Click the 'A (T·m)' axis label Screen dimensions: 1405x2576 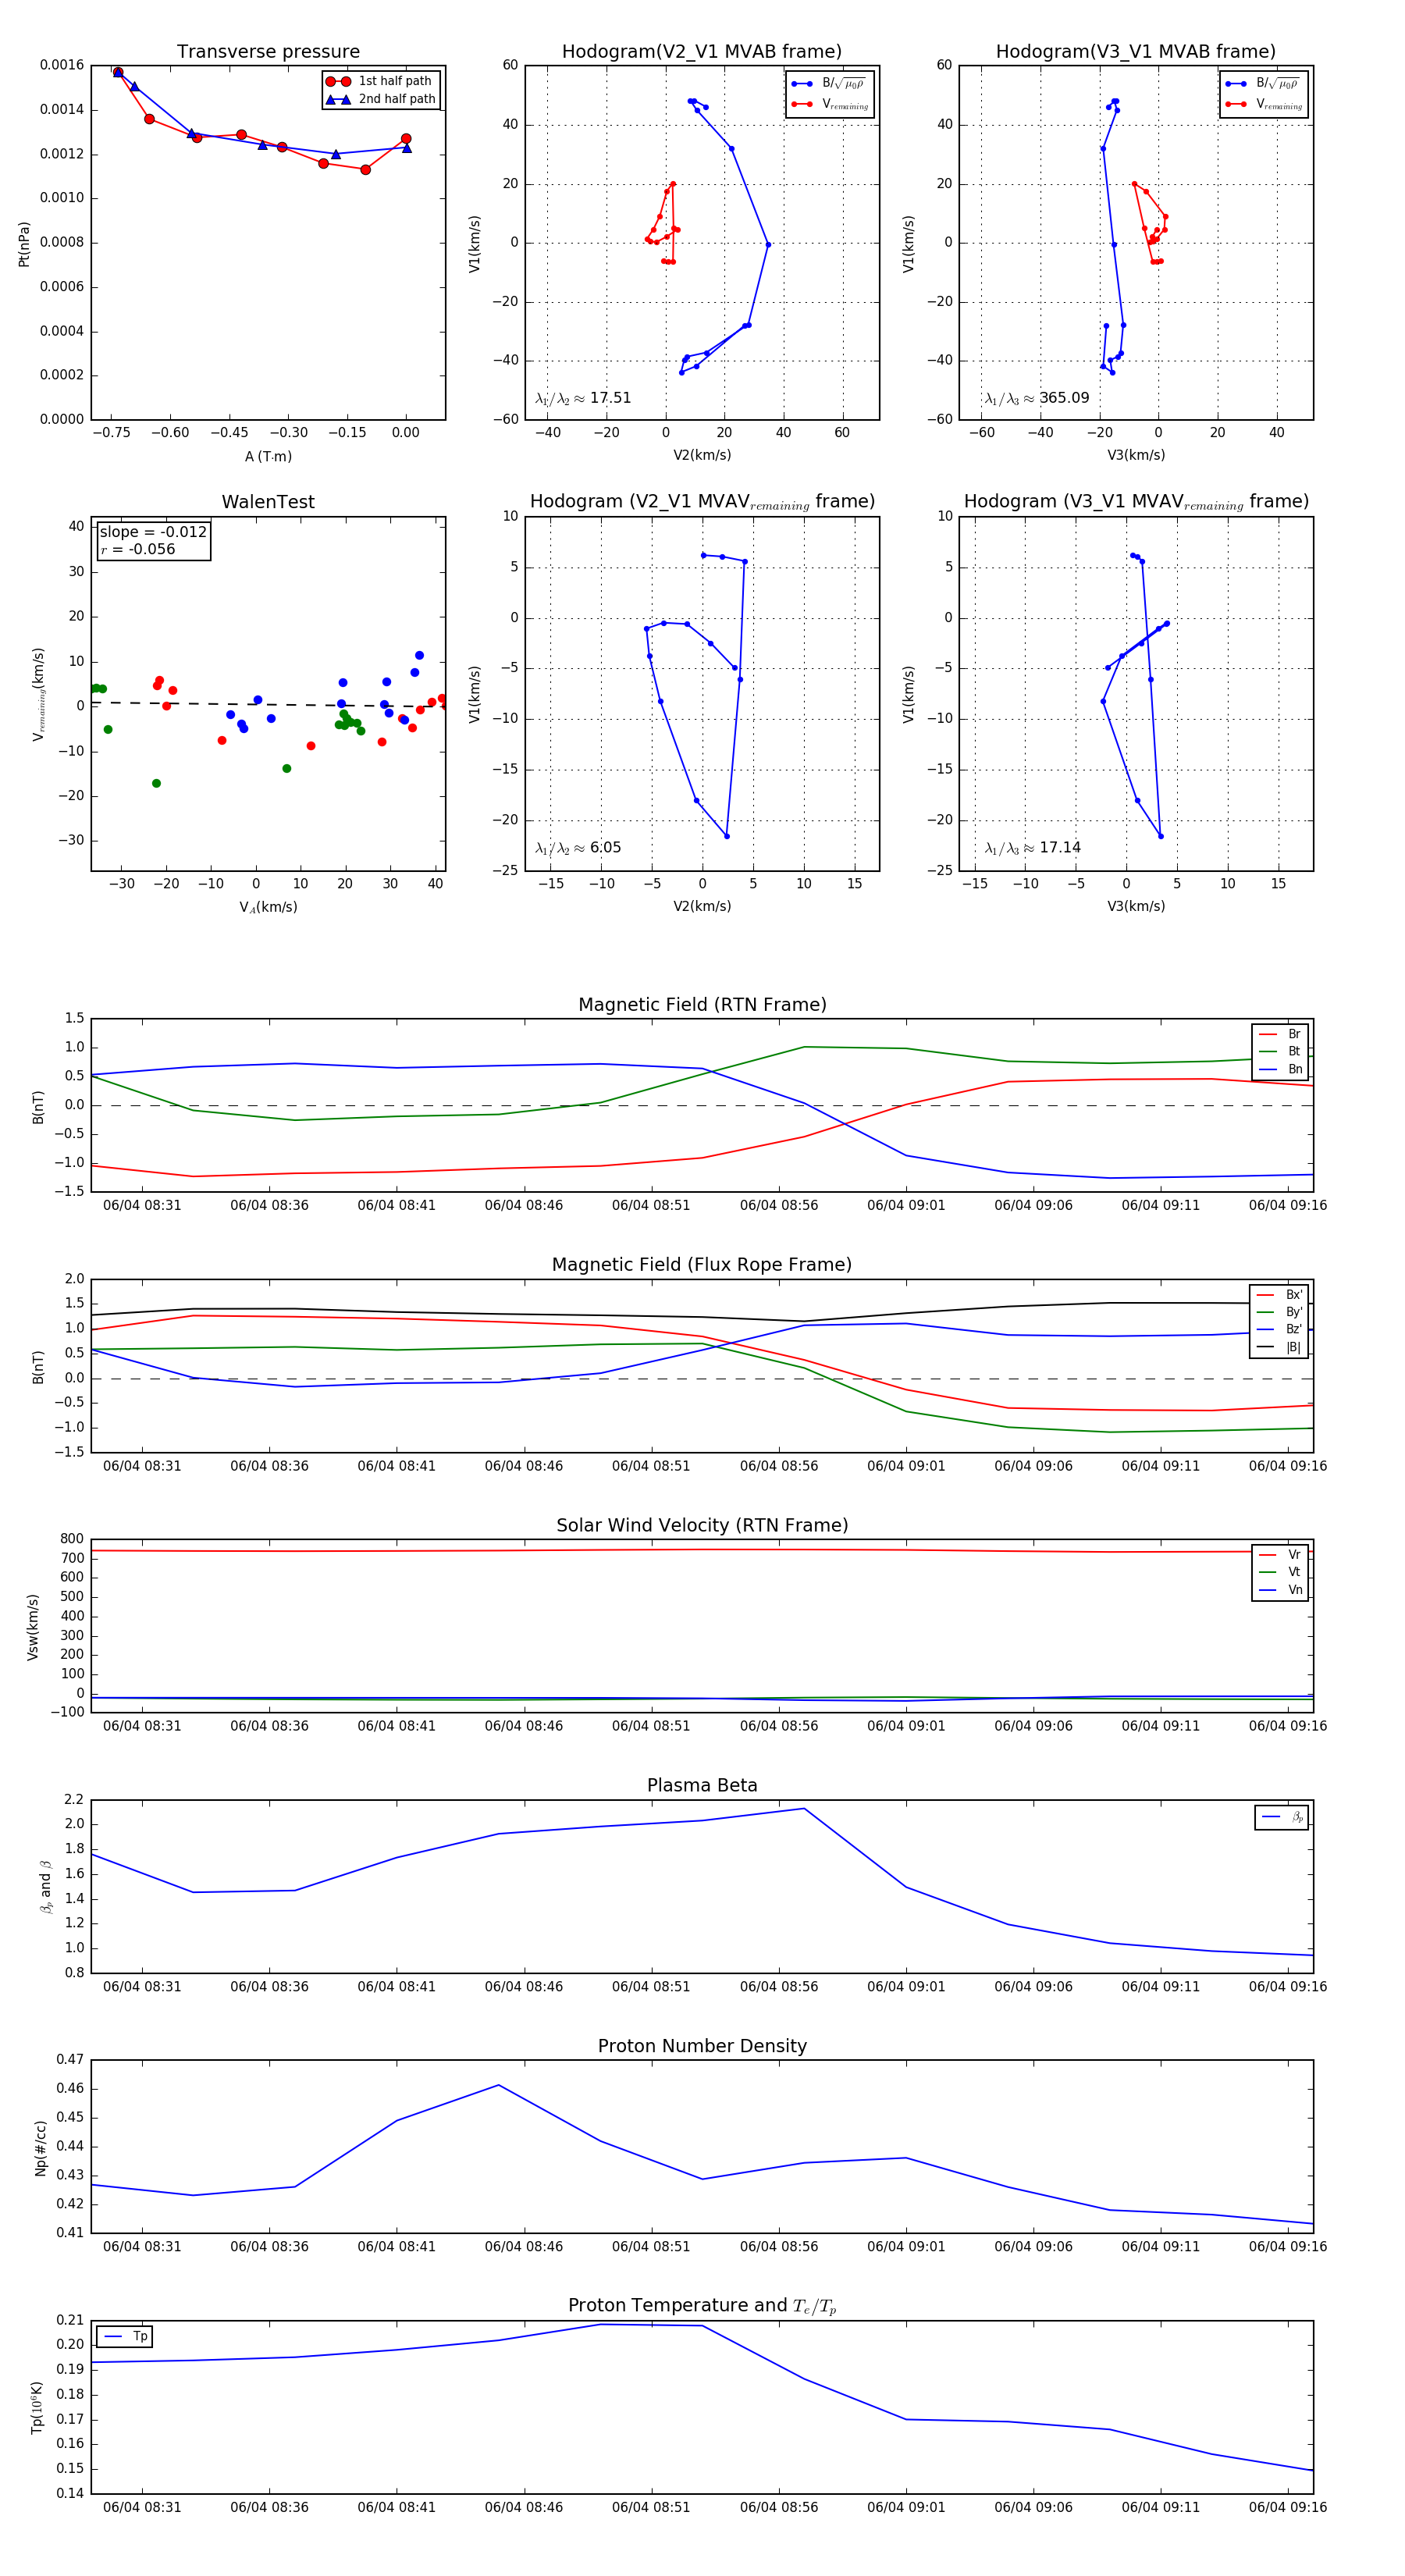(x=268, y=456)
